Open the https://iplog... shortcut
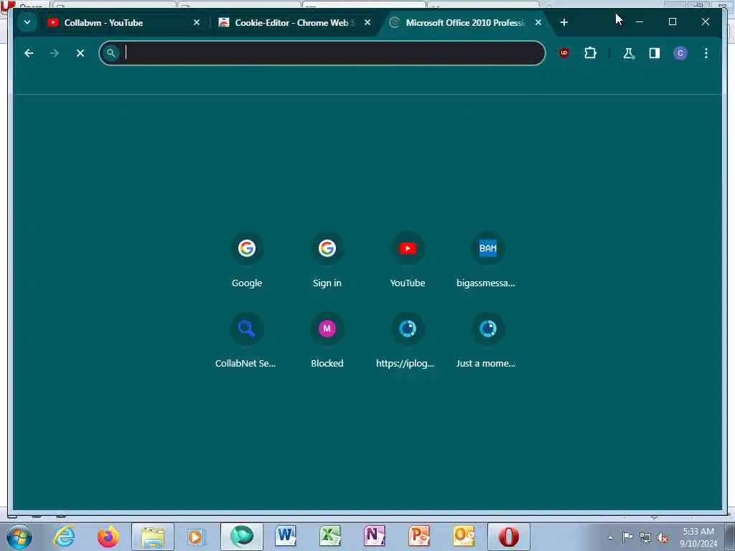Screen dimensions: 735x551 (x=408, y=341)
